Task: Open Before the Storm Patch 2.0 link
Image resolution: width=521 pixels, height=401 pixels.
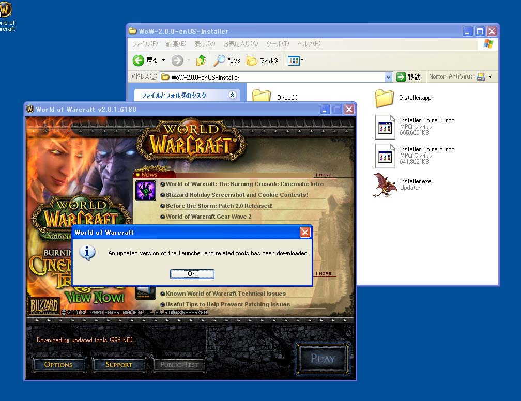Action: tap(219, 206)
